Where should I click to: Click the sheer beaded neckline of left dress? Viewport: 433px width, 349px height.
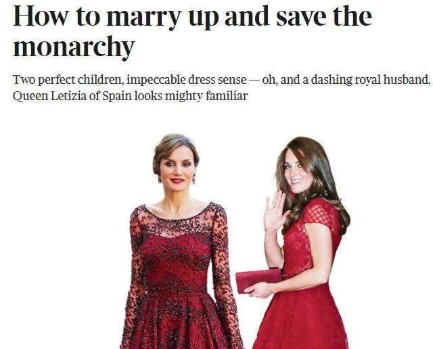click(x=178, y=220)
